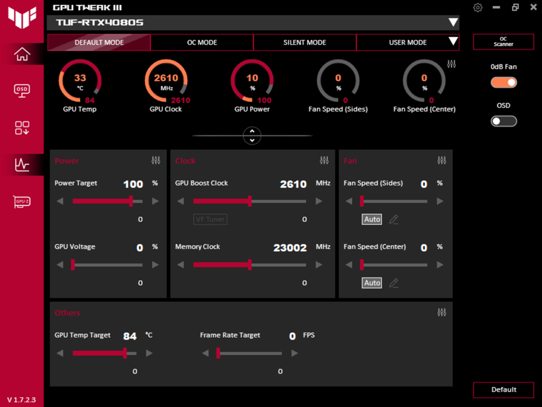Disable the 0dB Fan toggle
This screenshot has width=542, height=407.
click(503, 82)
